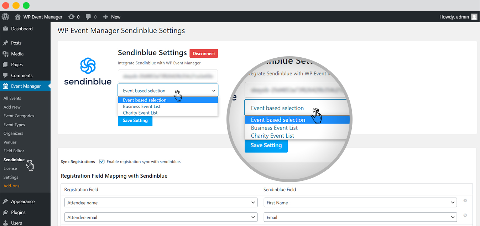Screen dimensions: 480x226
Task: Remove the Attendee name mapping row
Action: coord(465,201)
